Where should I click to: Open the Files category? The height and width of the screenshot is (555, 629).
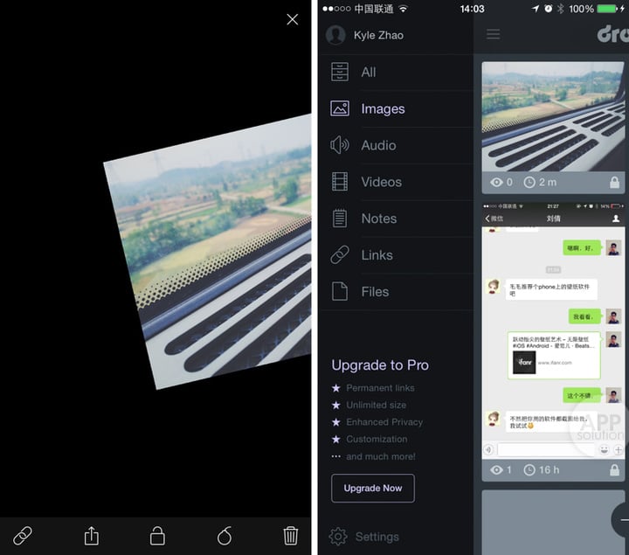click(x=375, y=292)
